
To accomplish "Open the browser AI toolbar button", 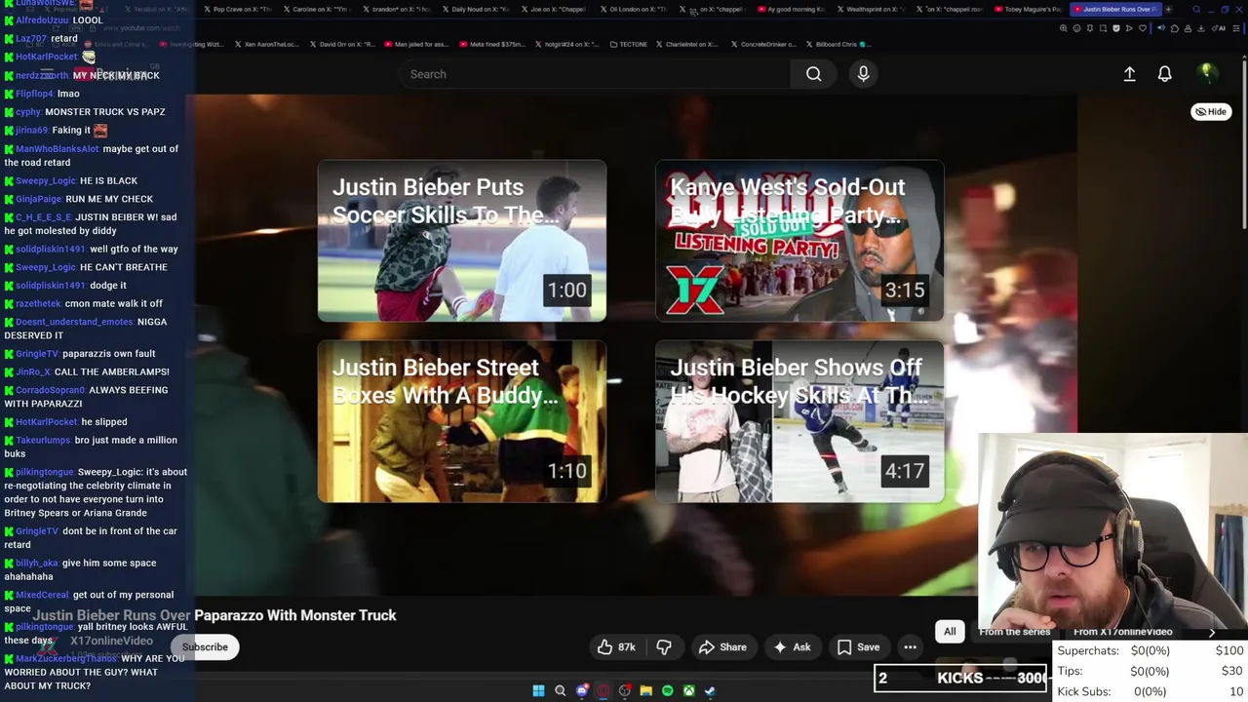I will [x=1219, y=28].
